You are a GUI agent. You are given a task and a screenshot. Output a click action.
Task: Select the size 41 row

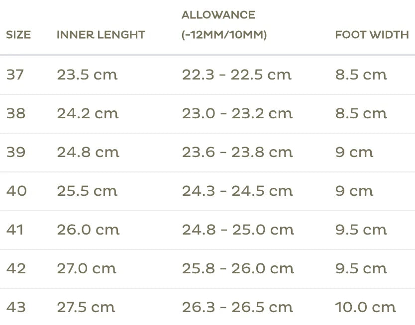207,230
